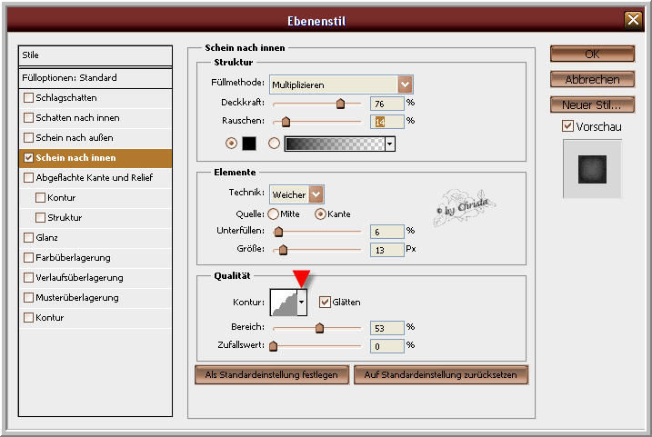Click the Zufallswert slider handle

[x=273, y=345]
